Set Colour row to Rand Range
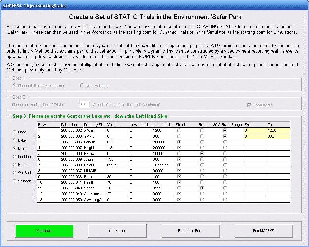309x247 pixels. (225, 165)
